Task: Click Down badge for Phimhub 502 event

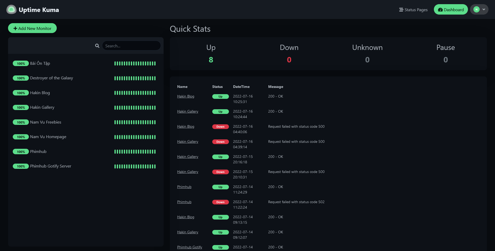Action: click(220, 202)
